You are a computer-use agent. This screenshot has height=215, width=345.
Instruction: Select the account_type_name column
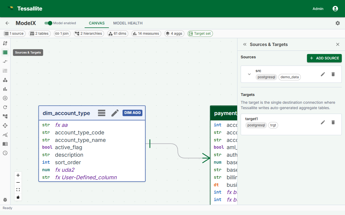point(92,140)
